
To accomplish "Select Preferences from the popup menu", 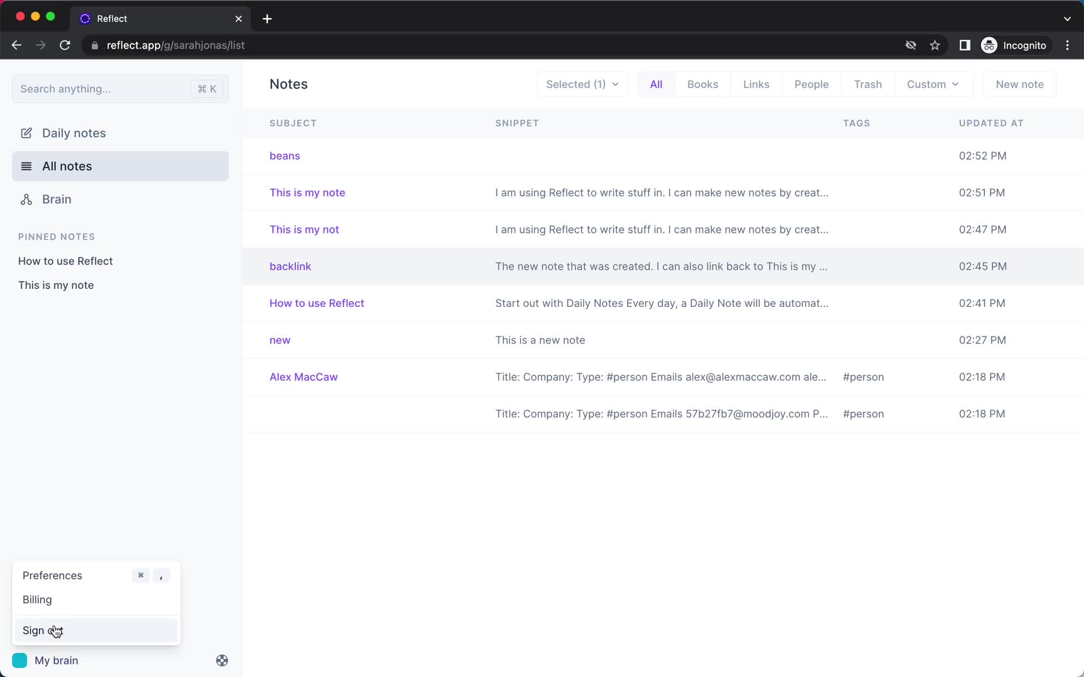I will 96,575.
